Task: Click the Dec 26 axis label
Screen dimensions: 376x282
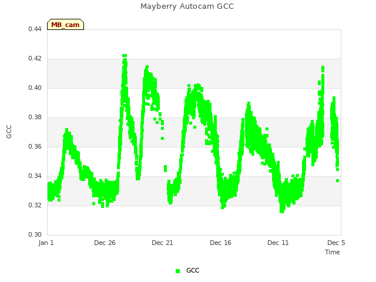Action: click(105, 243)
